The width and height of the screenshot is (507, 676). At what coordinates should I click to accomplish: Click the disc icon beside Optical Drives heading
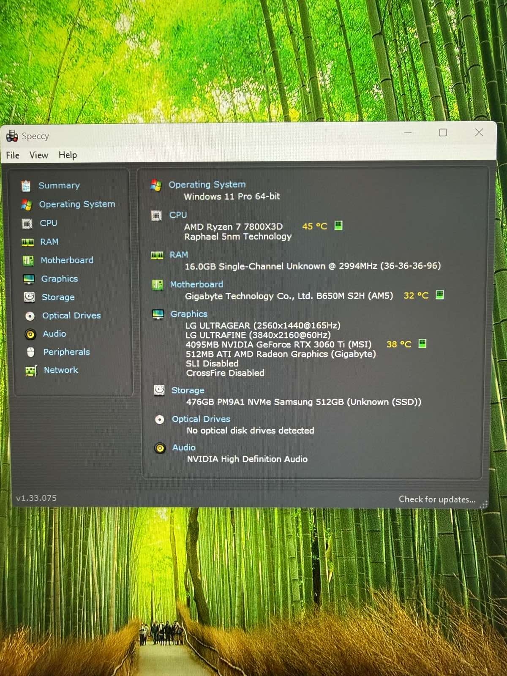[x=160, y=420]
